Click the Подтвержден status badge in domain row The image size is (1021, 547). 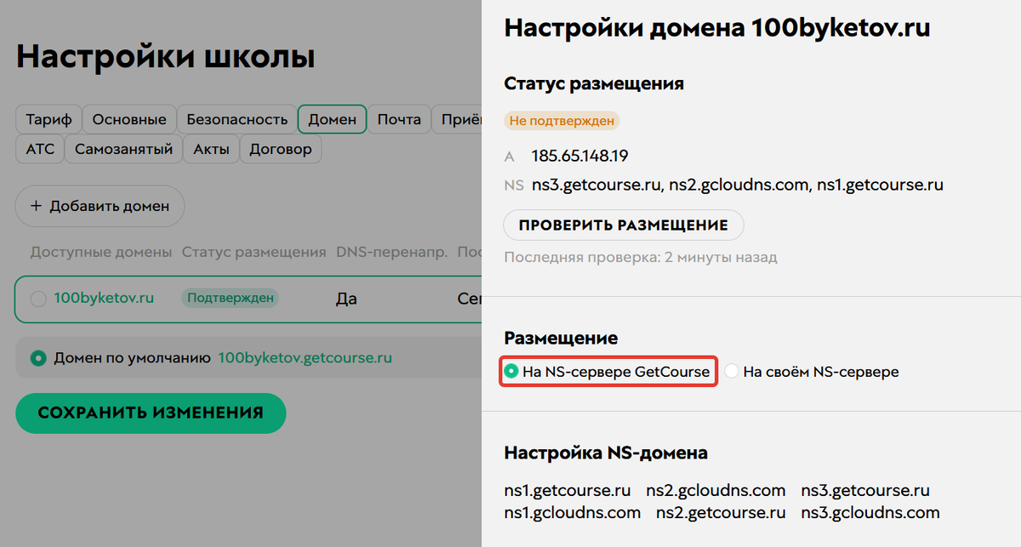230,299
